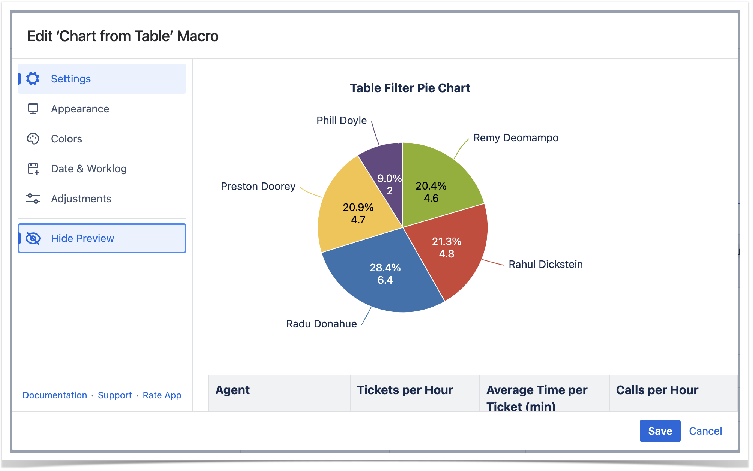
Task: Click the Rate App link
Action: click(162, 395)
